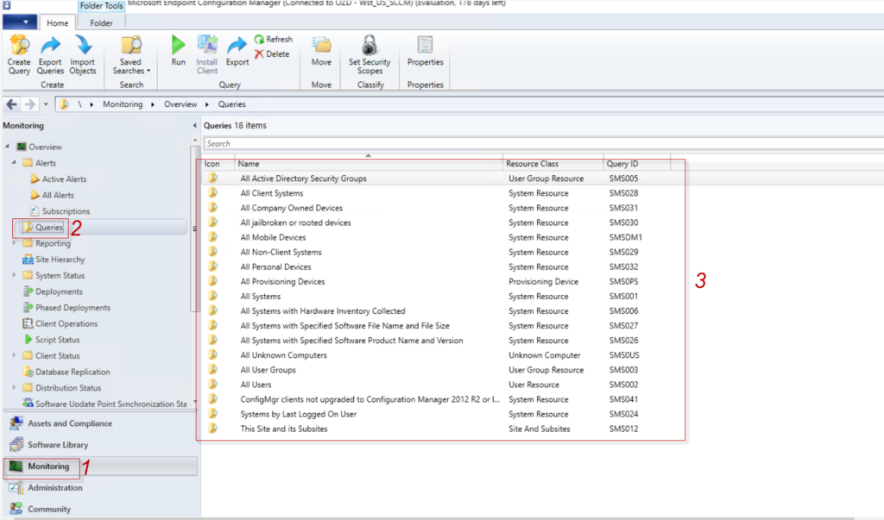Click the All Users query icon
884x520 pixels.
point(213,385)
